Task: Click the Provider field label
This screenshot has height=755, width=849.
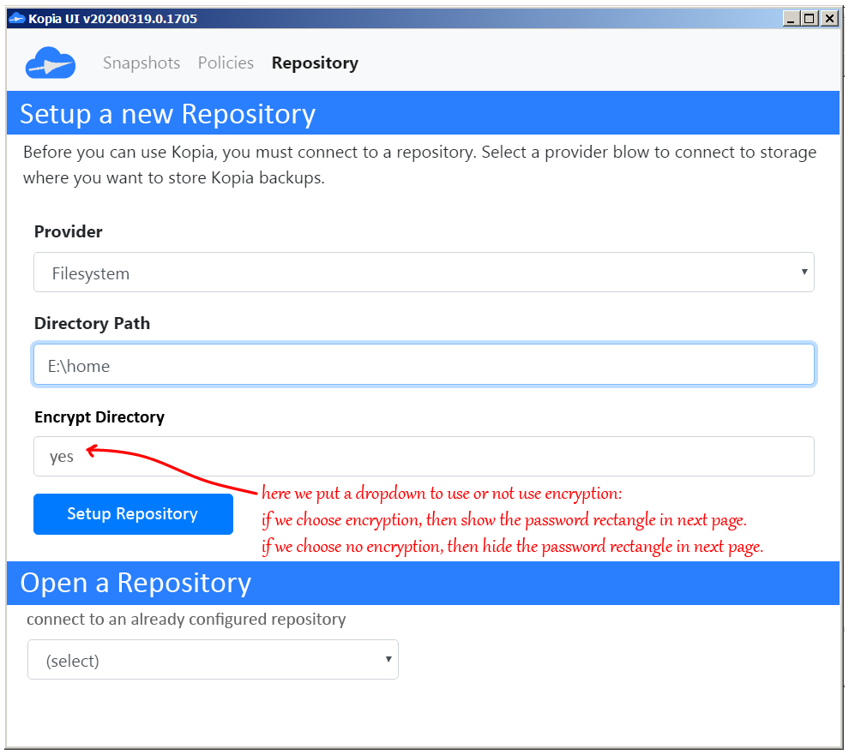Action: pyautogui.click(x=68, y=231)
